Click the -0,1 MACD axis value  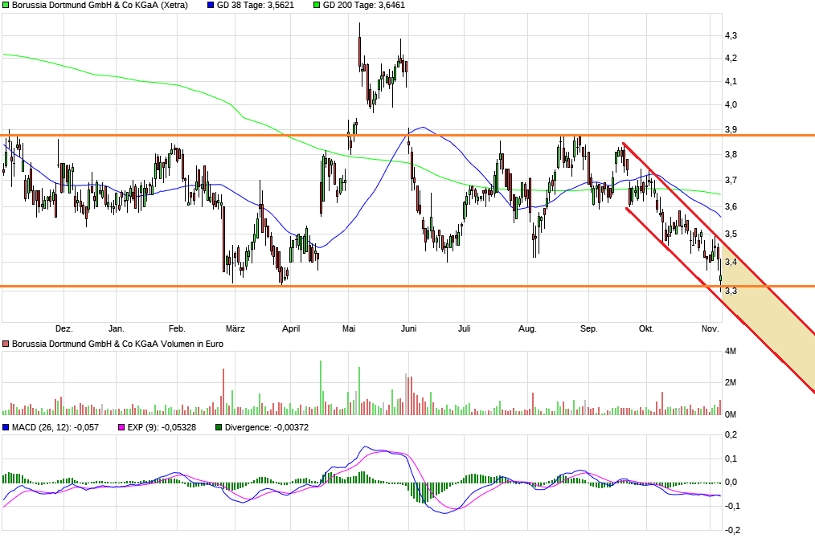731,506
